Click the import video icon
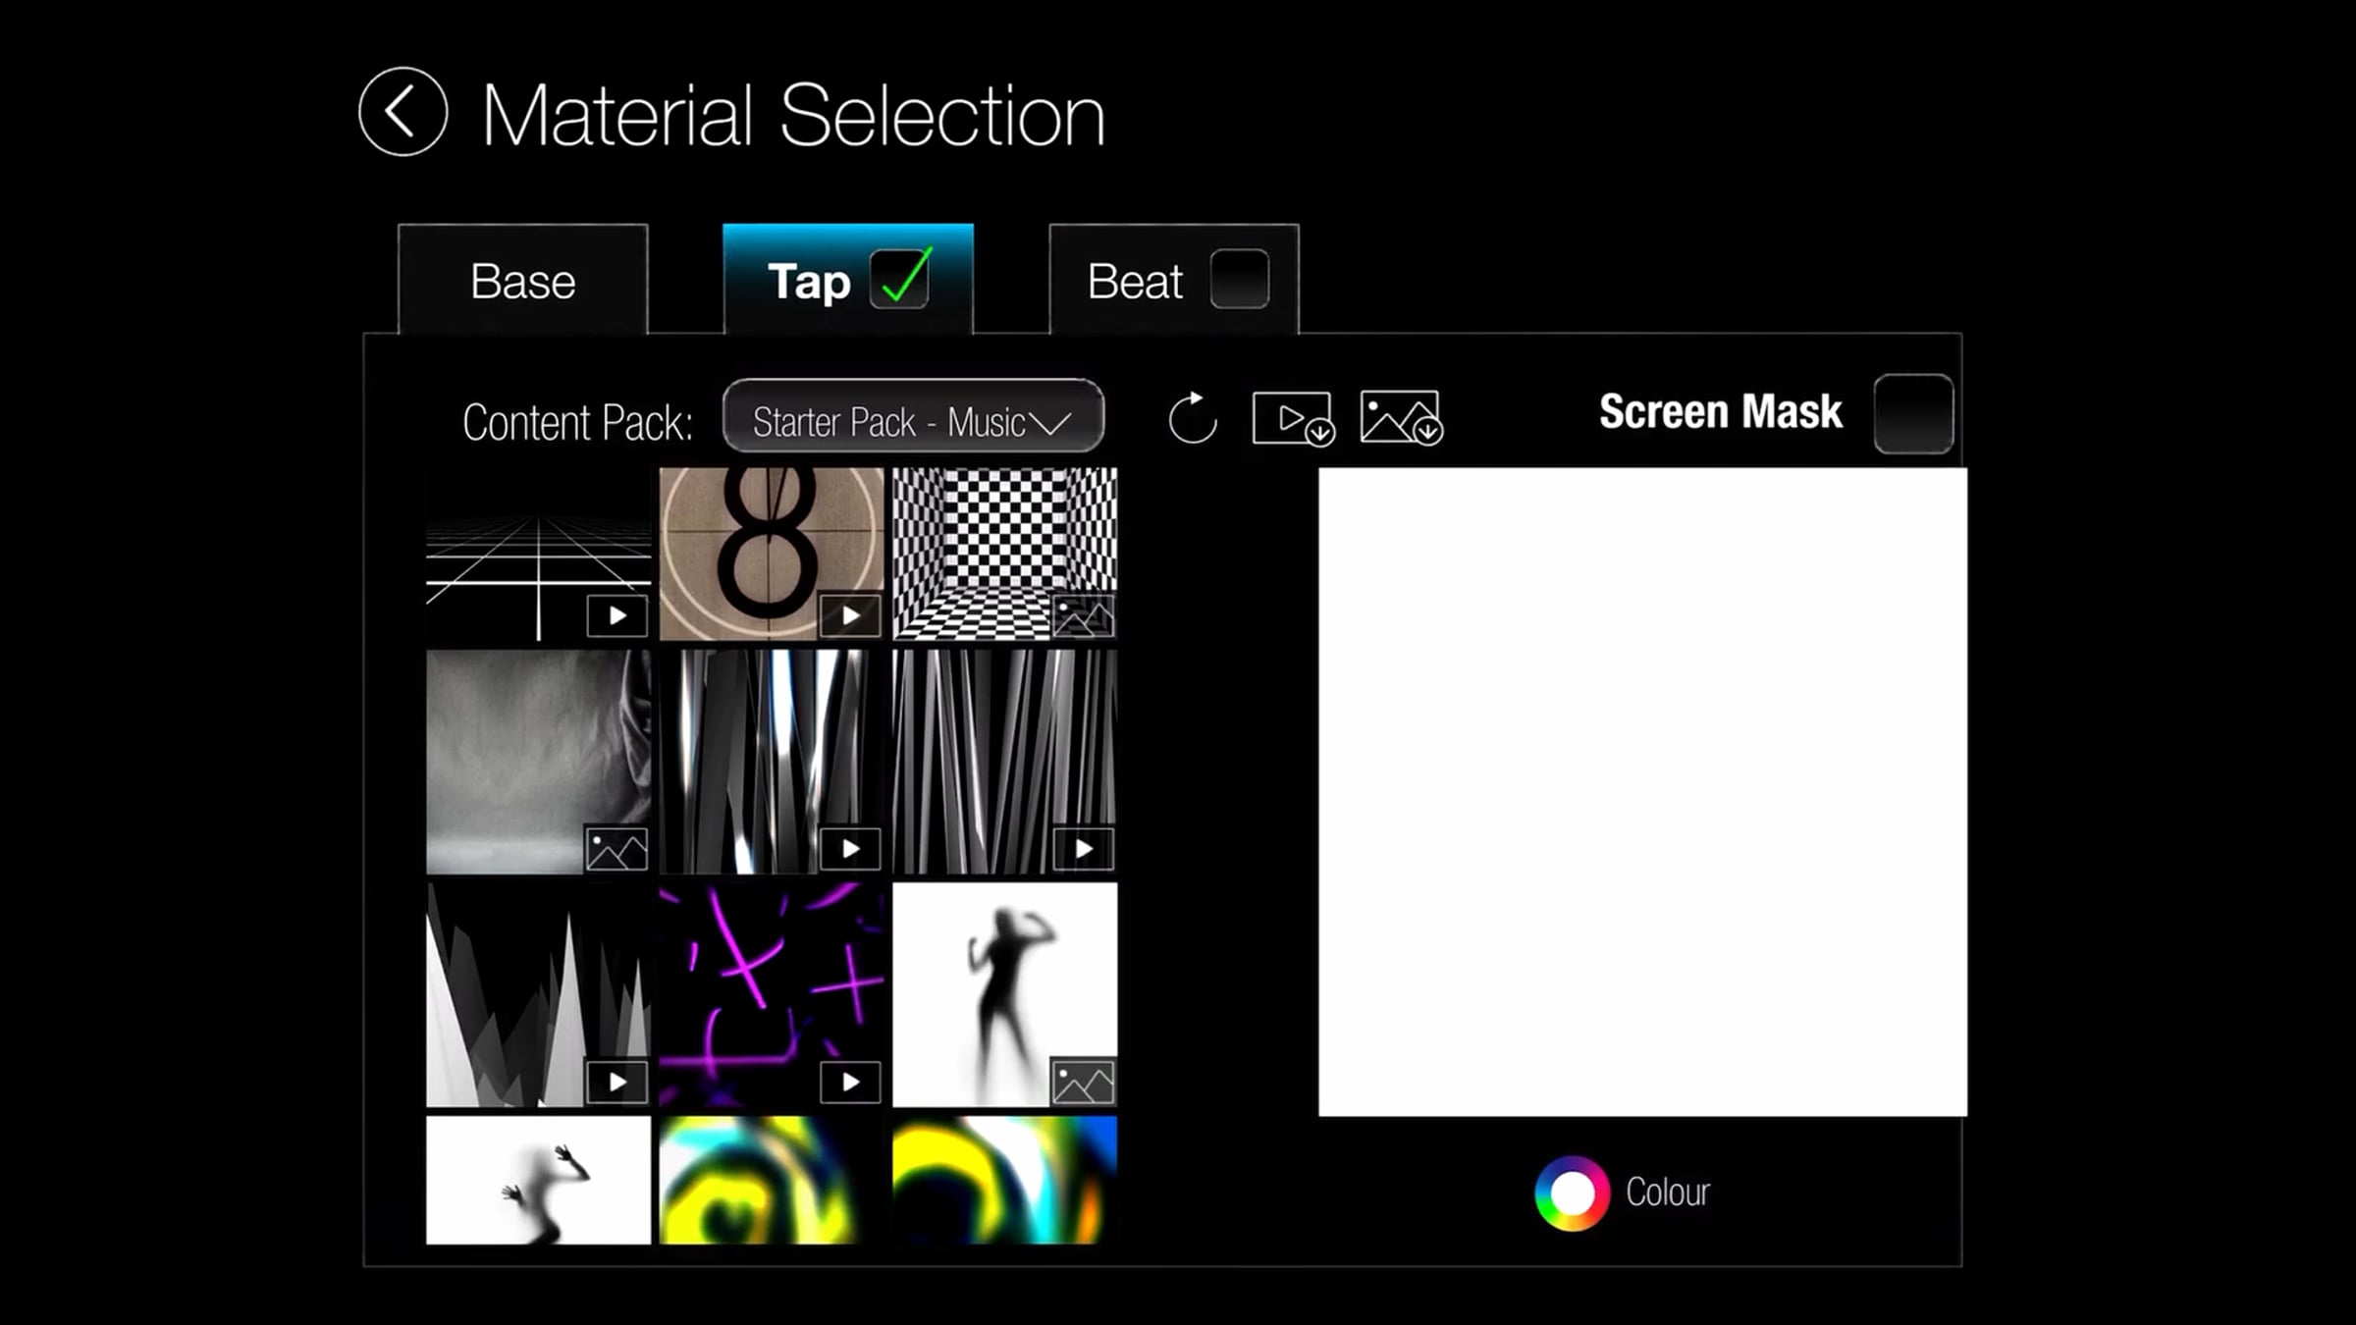Screen dimensions: 2356x1325 tap(1293, 419)
